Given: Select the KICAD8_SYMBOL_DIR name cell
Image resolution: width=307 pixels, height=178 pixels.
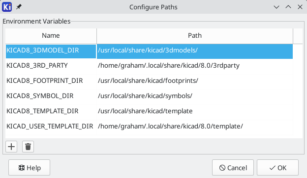Looking at the screenshot, I should point(51,97).
